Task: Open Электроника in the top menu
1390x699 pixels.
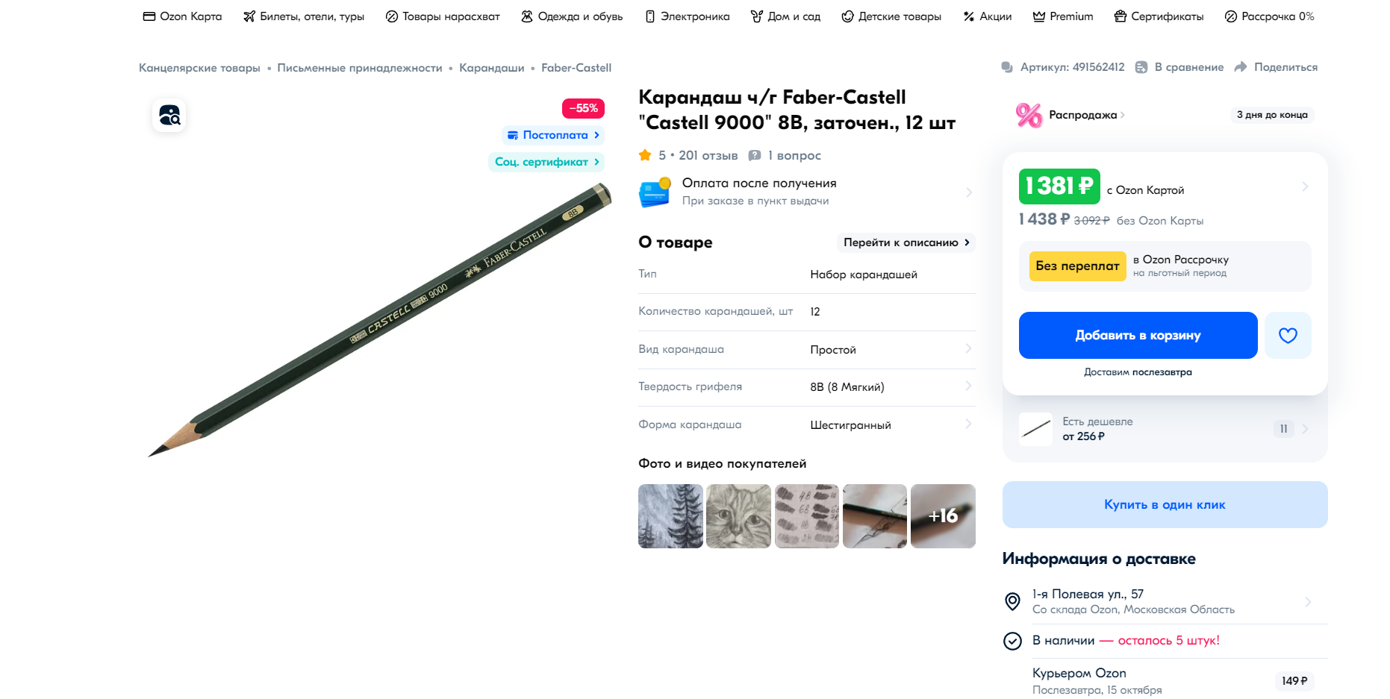Action: tap(688, 16)
